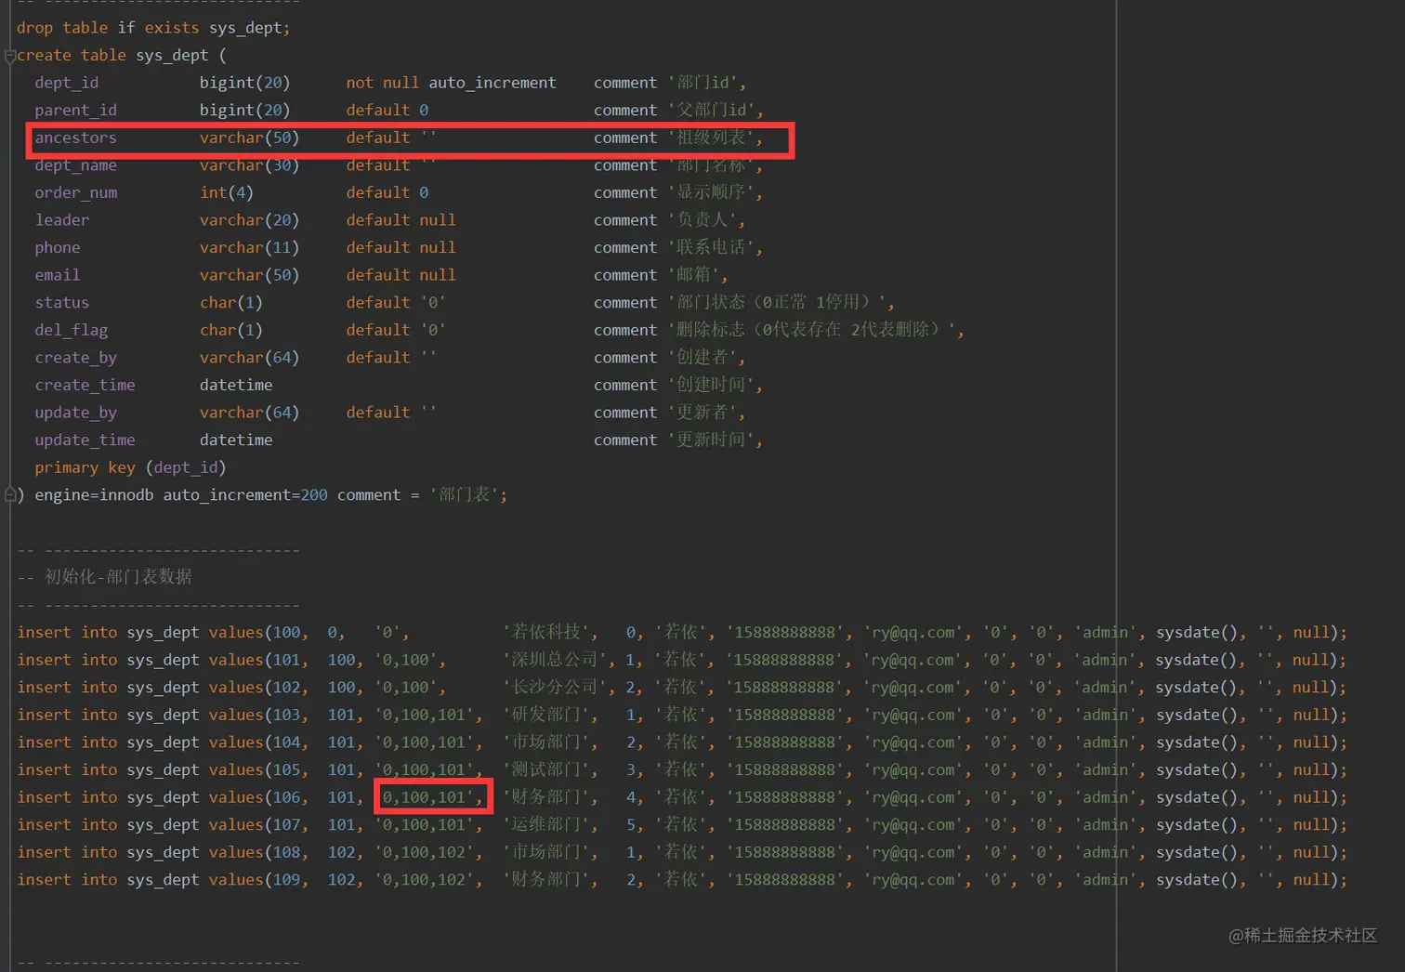Click 'auto_increment' on the dept_id line
Screen dimensions: 1405x972
tap(492, 83)
